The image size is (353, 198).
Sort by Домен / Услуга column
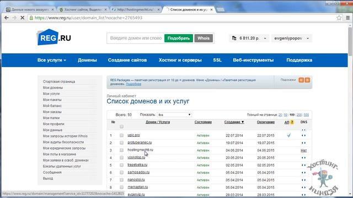coord(158,122)
